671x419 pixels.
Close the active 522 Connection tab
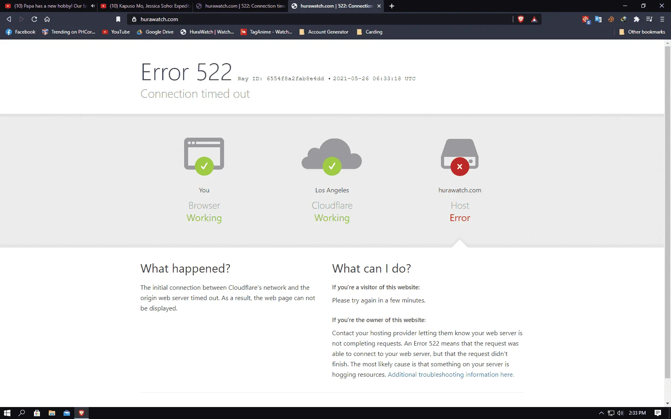click(x=379, y=6)
